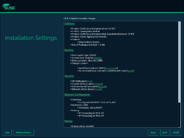Select 'Product: Server Applications Module' line
This screenshot has height=138, width=184.
coord(89,37)
